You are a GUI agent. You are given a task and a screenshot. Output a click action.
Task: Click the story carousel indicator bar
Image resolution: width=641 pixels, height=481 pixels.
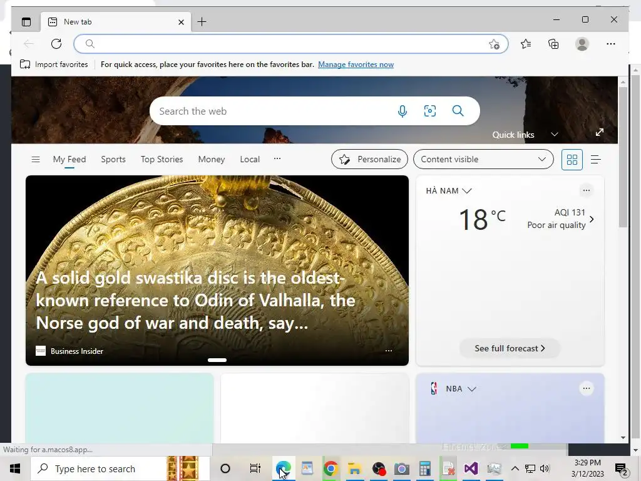click(217, 360)
